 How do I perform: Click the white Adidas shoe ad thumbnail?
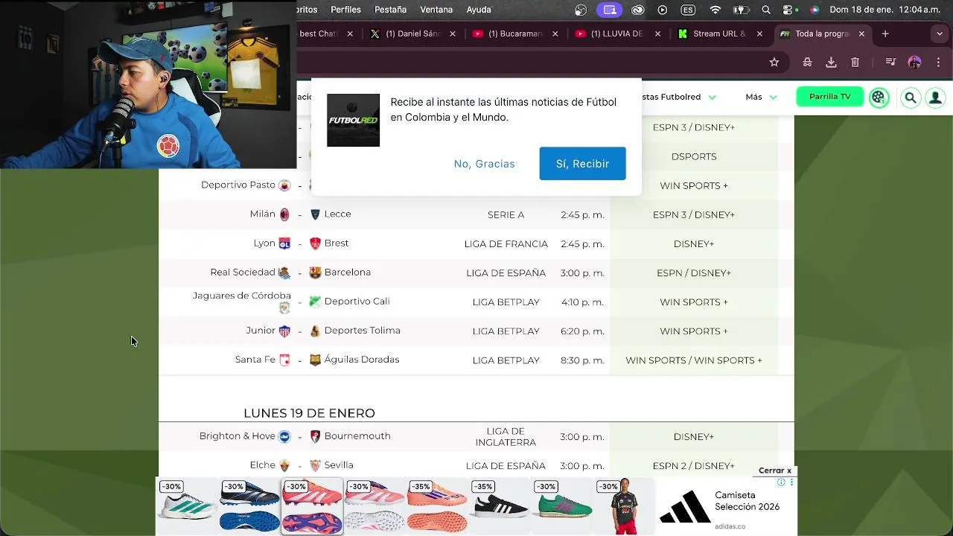(x=187, y=506)
